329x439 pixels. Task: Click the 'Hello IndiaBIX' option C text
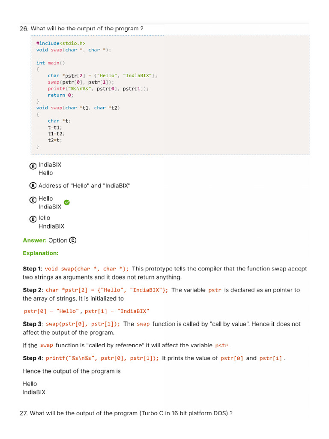(50, 203)
